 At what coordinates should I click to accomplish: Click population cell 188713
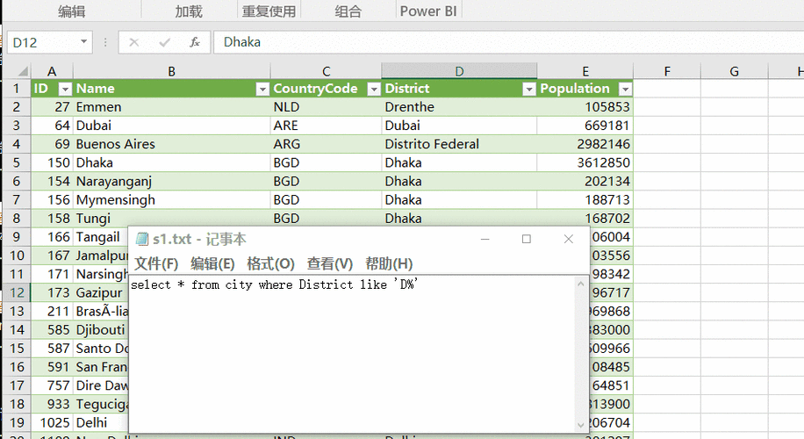(585, 199)
